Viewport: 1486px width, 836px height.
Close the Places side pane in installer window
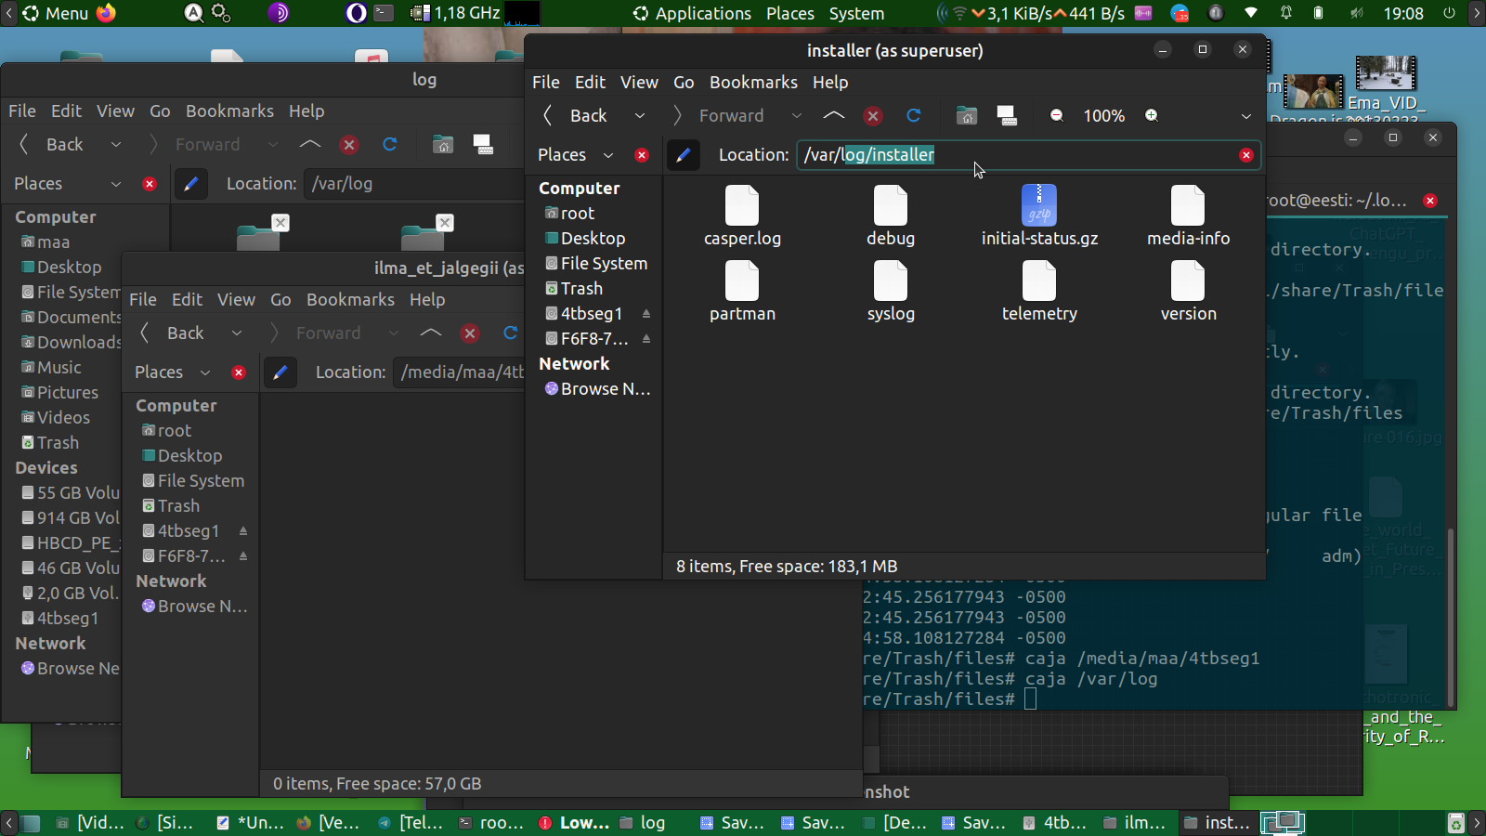(642, 155)
